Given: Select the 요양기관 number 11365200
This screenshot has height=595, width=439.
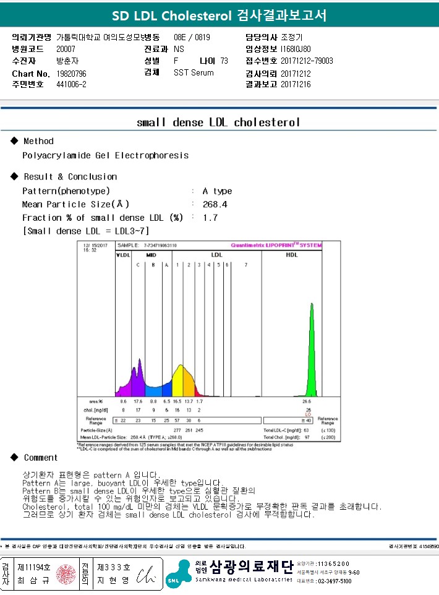Looking at the screenshot, I should (x=333, y=563).
